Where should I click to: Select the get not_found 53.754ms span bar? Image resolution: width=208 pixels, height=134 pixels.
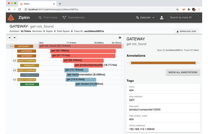(80, 46)
